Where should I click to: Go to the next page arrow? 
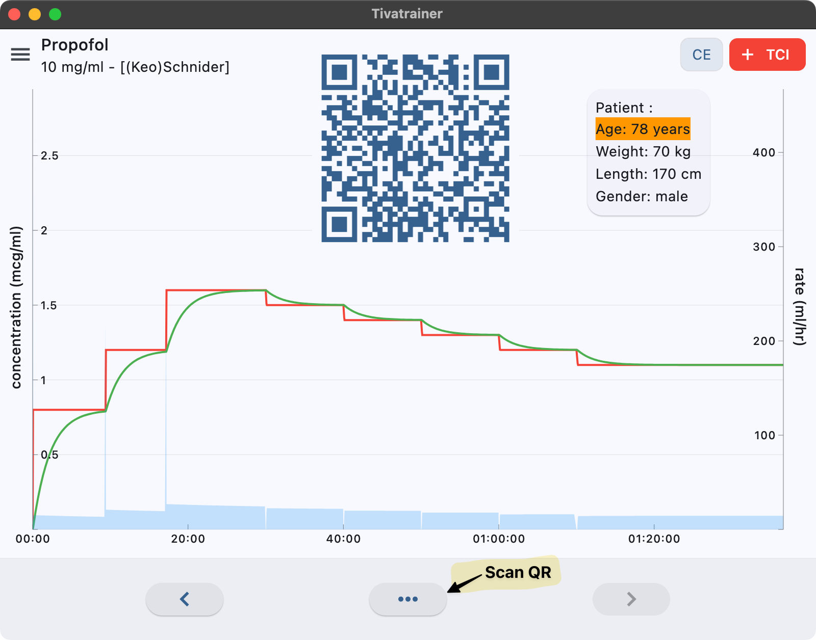631,599
